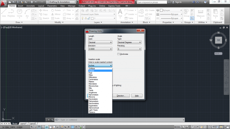230x129 pixels.
Task: Open the Length Precision 0.0000 dropdown
Action: coord(100,49)
